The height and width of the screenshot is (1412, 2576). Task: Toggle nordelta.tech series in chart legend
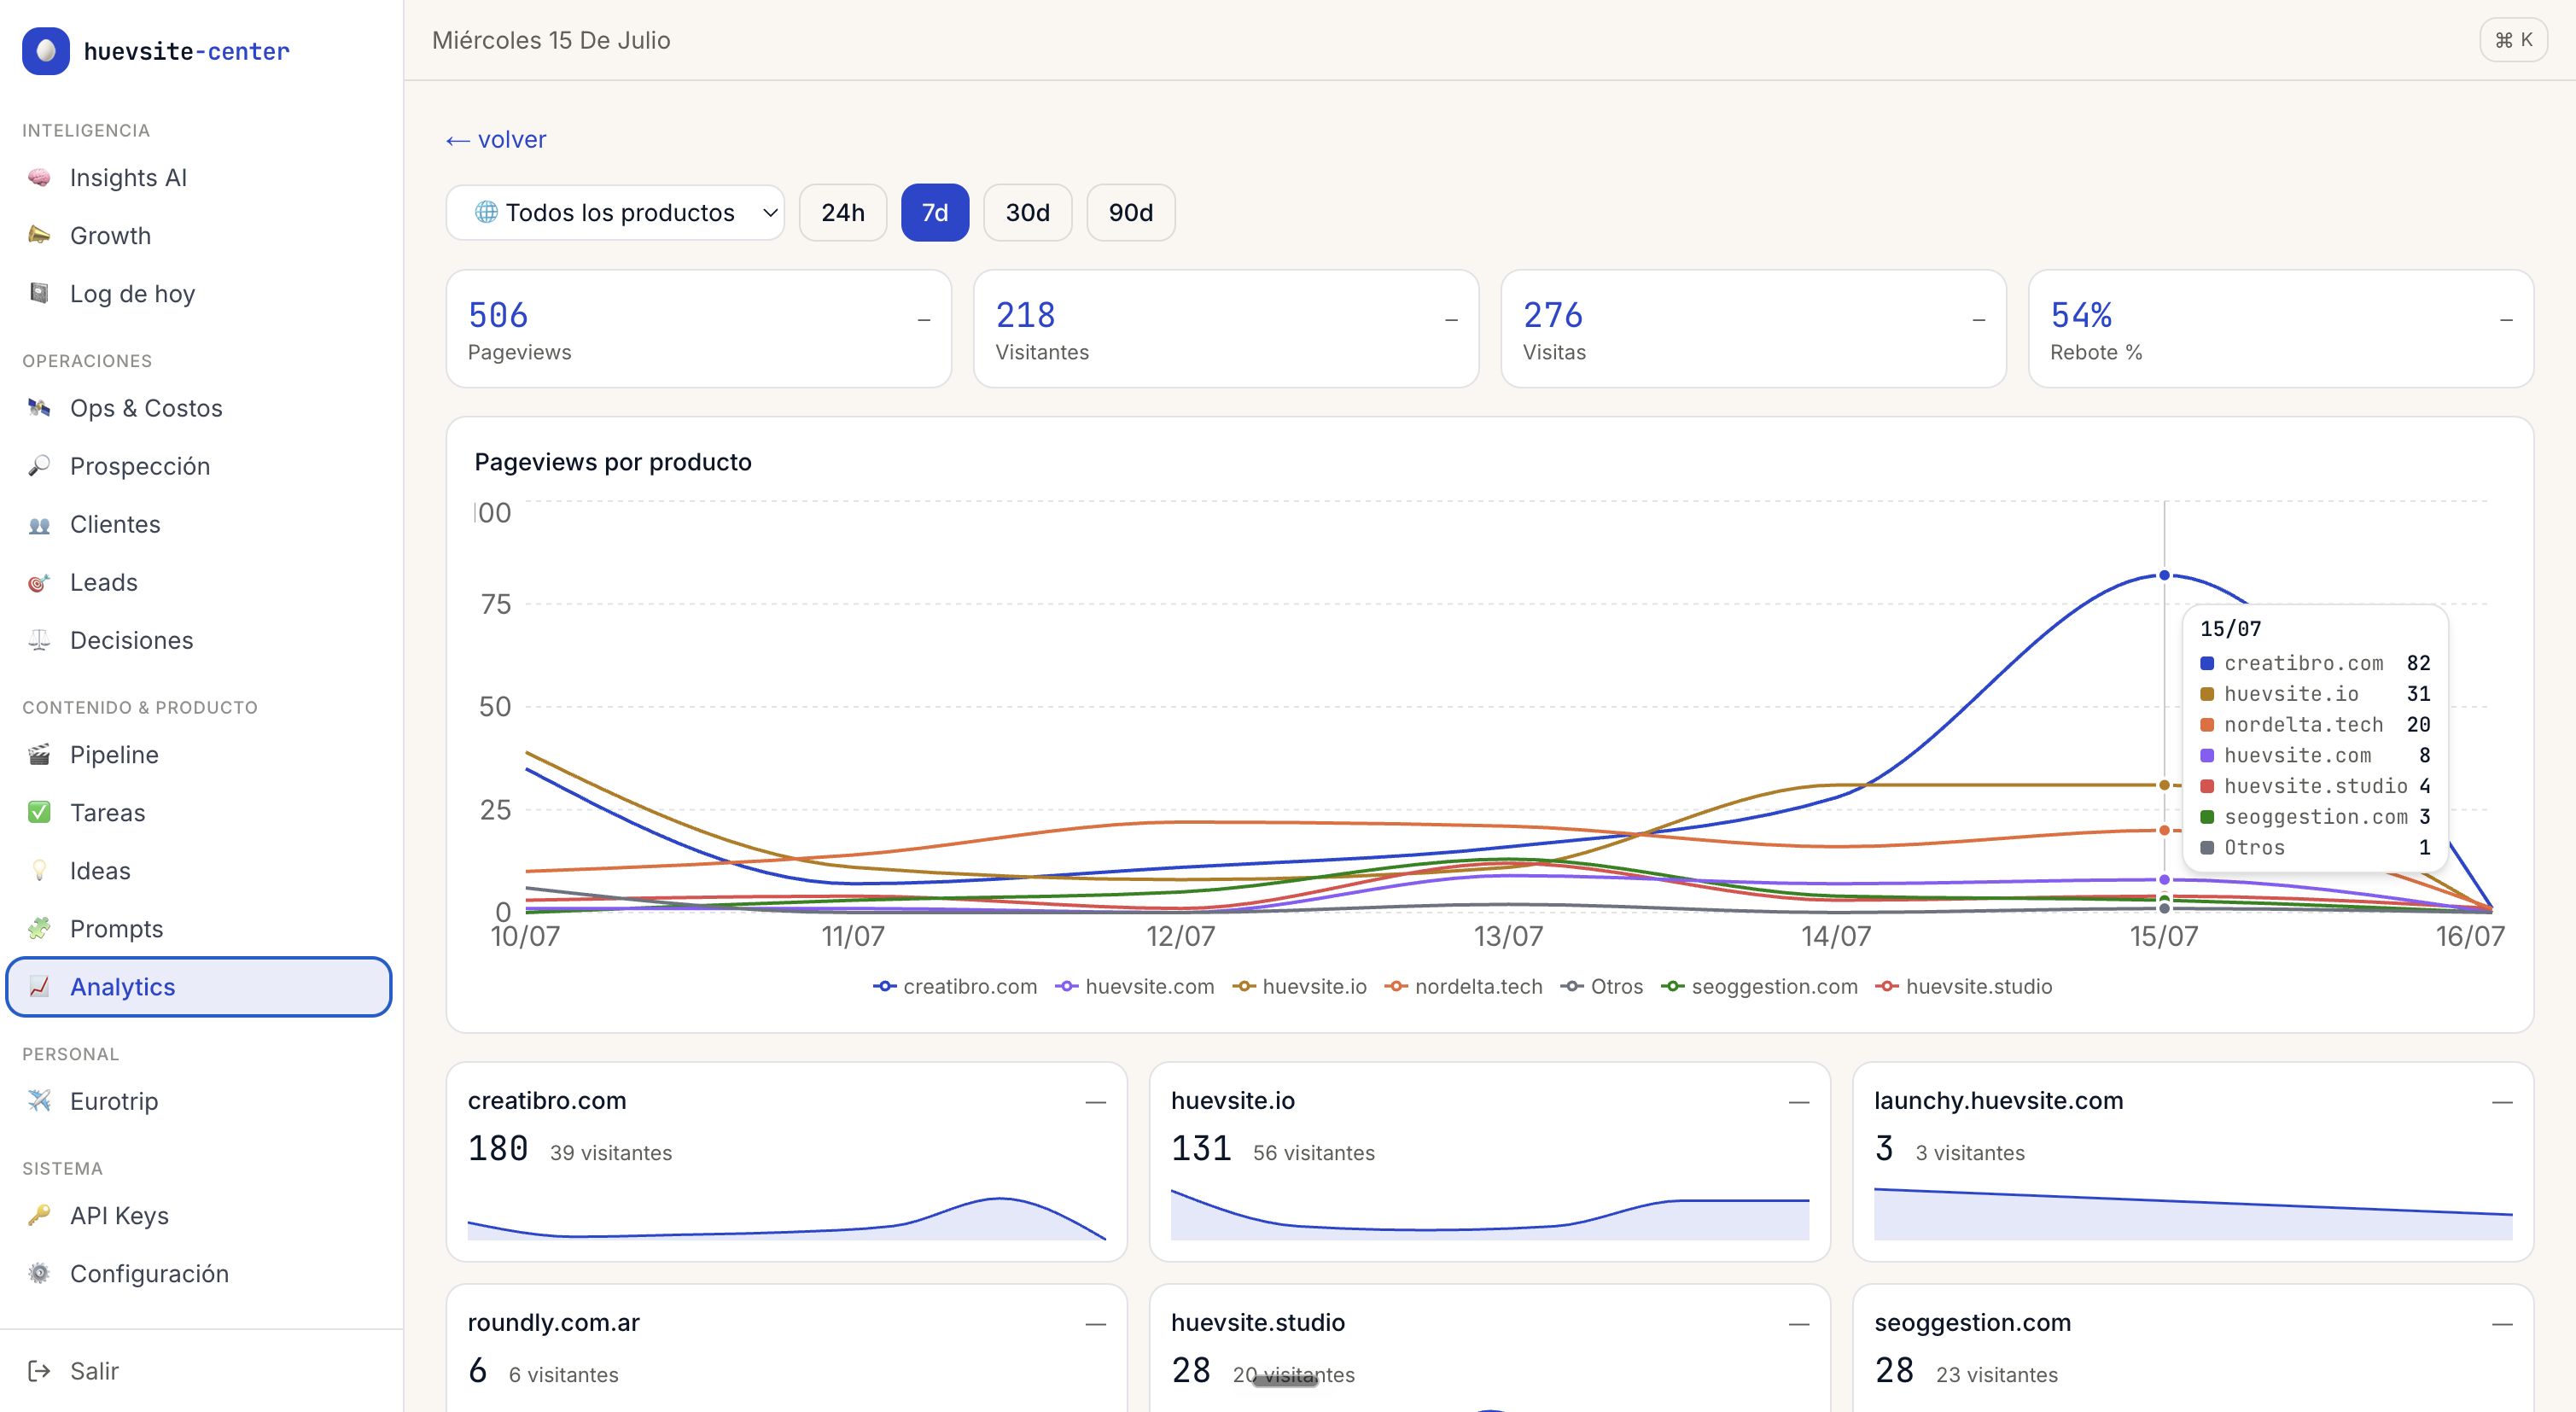(1464, 986)
